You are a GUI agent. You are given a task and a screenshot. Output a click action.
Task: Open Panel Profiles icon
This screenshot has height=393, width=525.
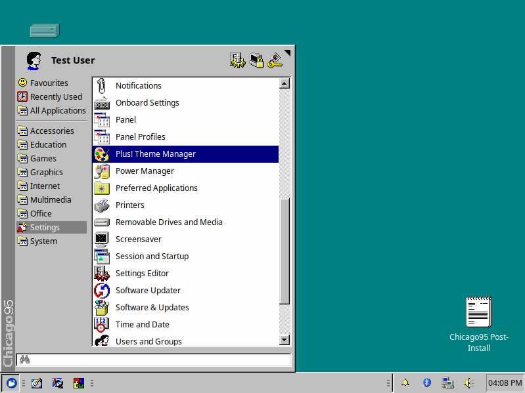click(101, 137)
